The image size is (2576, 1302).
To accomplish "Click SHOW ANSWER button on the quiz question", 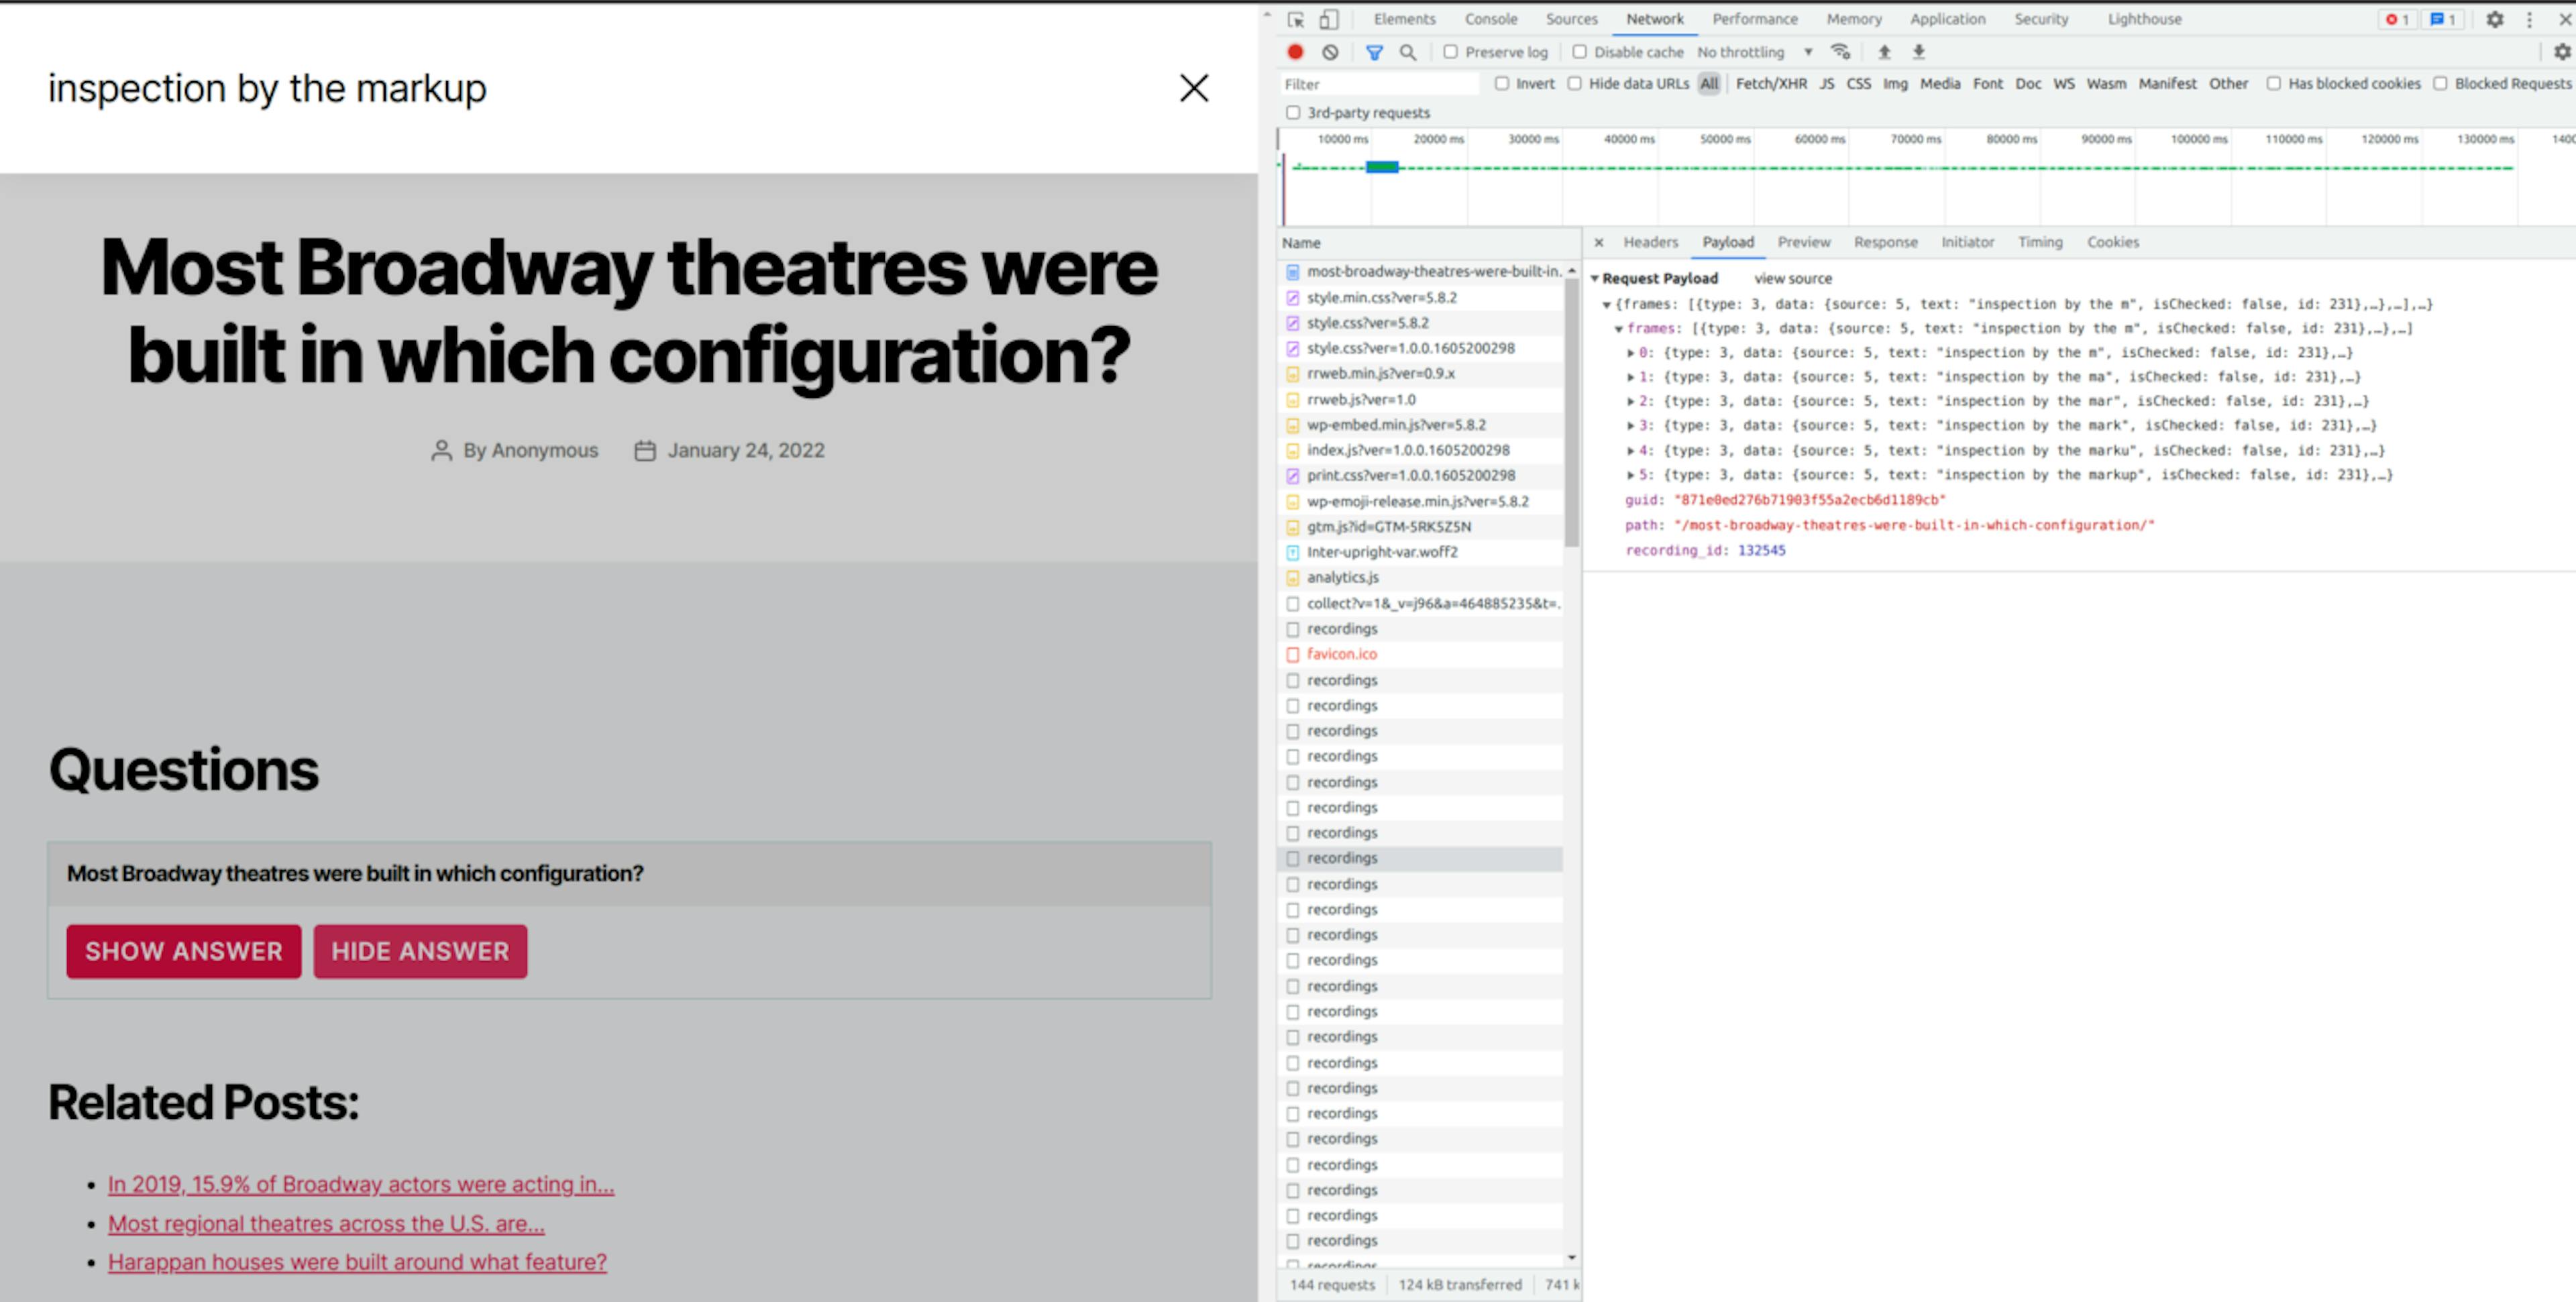I will (182, 950).
